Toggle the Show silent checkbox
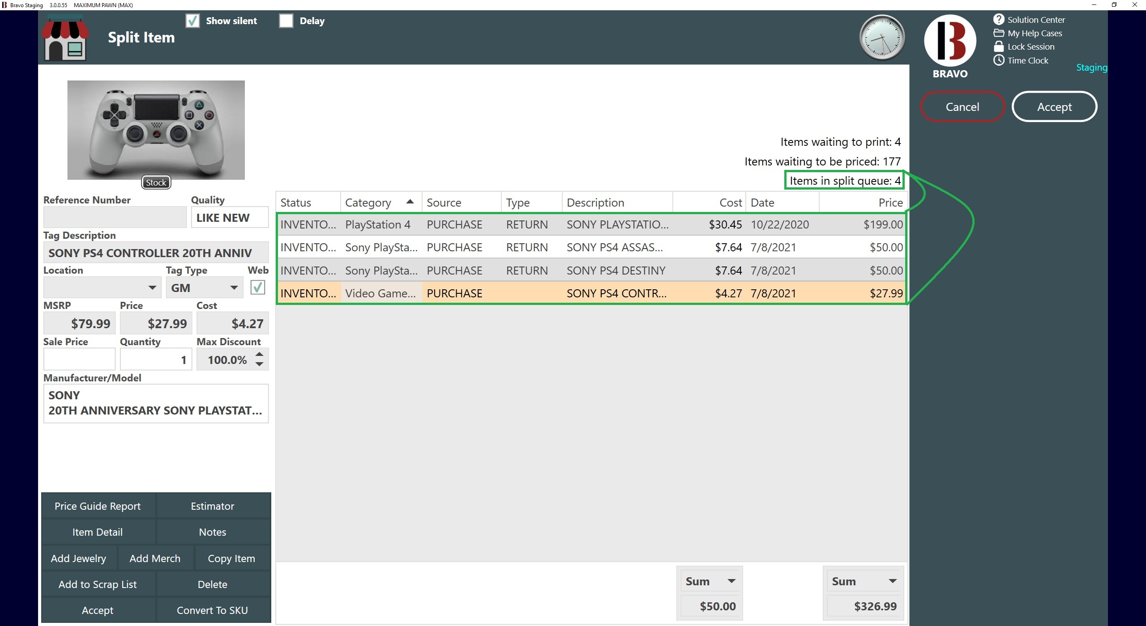The height and width of the screenshot is (626, 1146). tap(192, 21)
